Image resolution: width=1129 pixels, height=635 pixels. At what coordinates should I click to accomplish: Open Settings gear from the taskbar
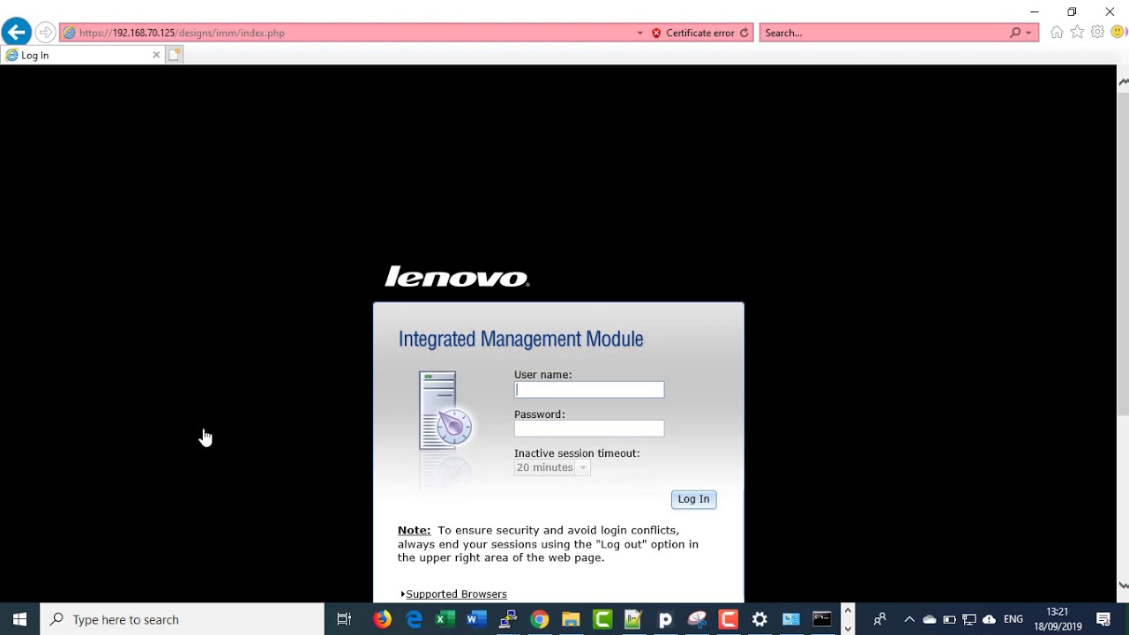click(759, 619)
